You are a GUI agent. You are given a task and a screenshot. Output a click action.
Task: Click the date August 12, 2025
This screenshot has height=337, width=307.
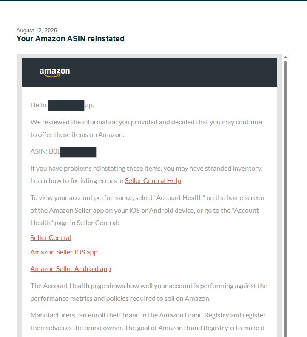(x=37, y=30)
